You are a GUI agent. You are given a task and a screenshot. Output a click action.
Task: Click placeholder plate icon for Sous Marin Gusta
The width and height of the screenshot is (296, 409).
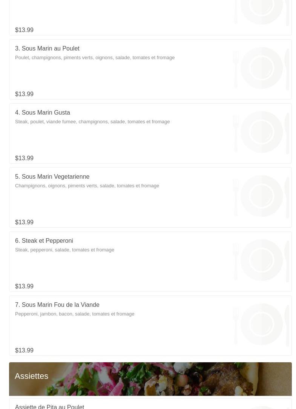(261, 132)
